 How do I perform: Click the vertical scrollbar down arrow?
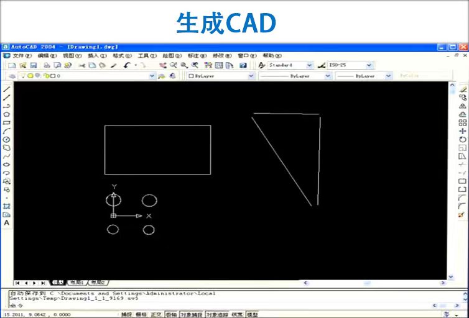[x=451, y=277]
